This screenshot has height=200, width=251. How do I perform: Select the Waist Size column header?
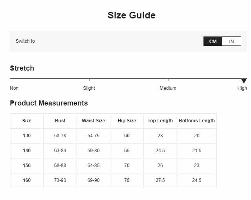93,121
